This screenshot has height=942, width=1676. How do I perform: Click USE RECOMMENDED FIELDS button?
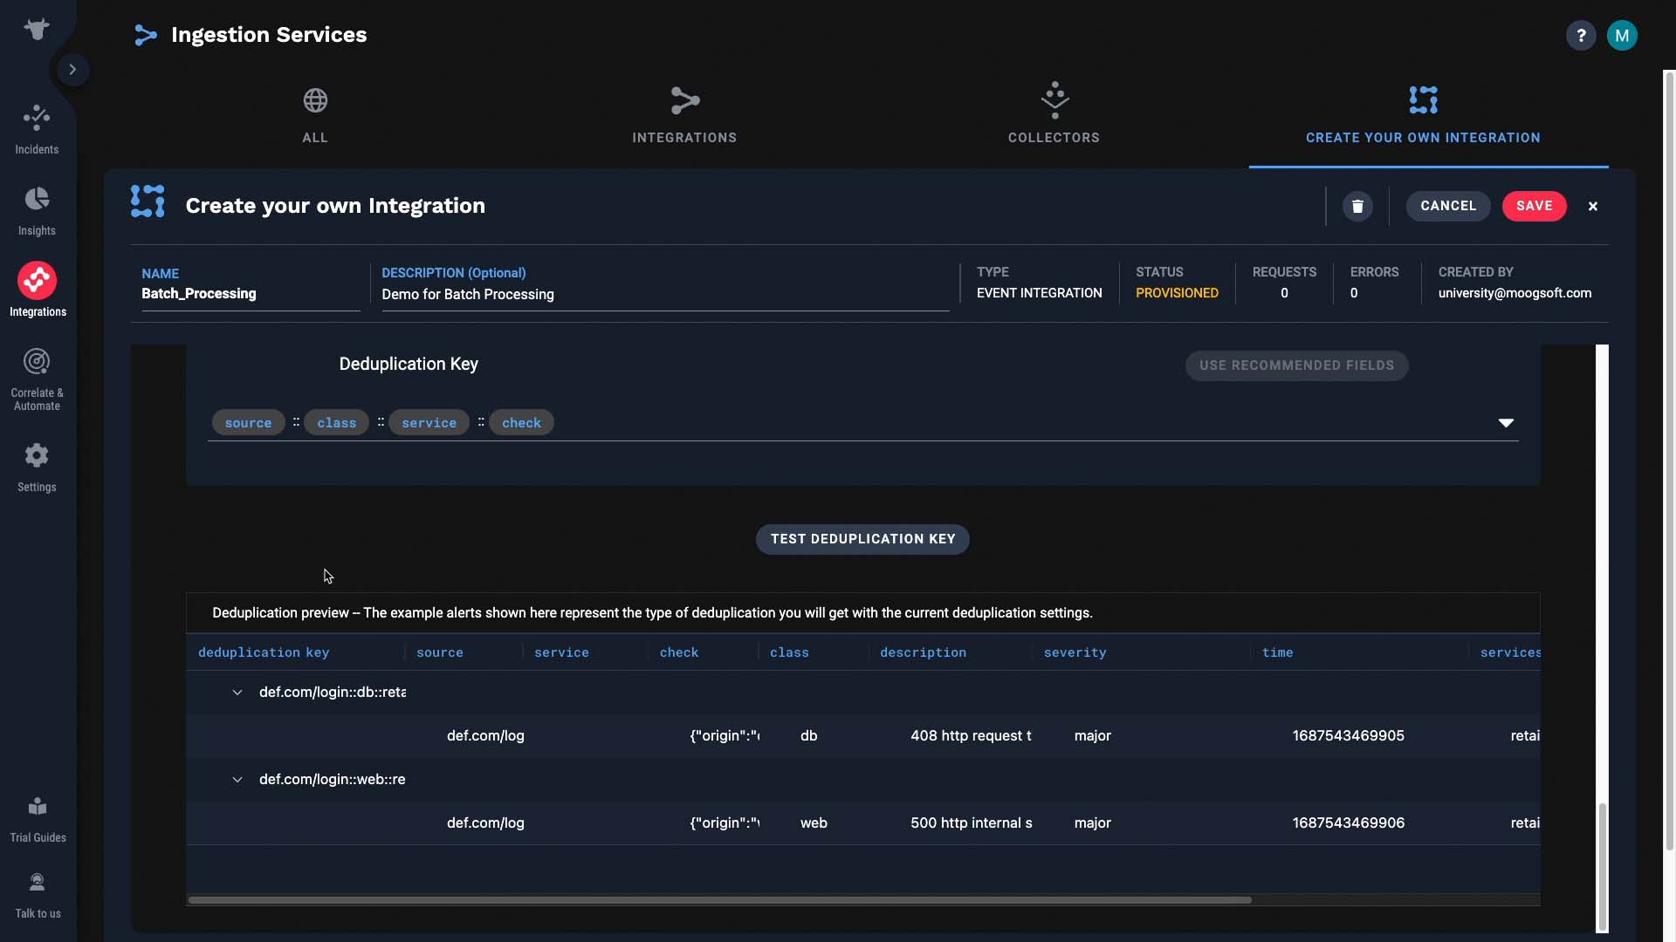coord(1296,365)
